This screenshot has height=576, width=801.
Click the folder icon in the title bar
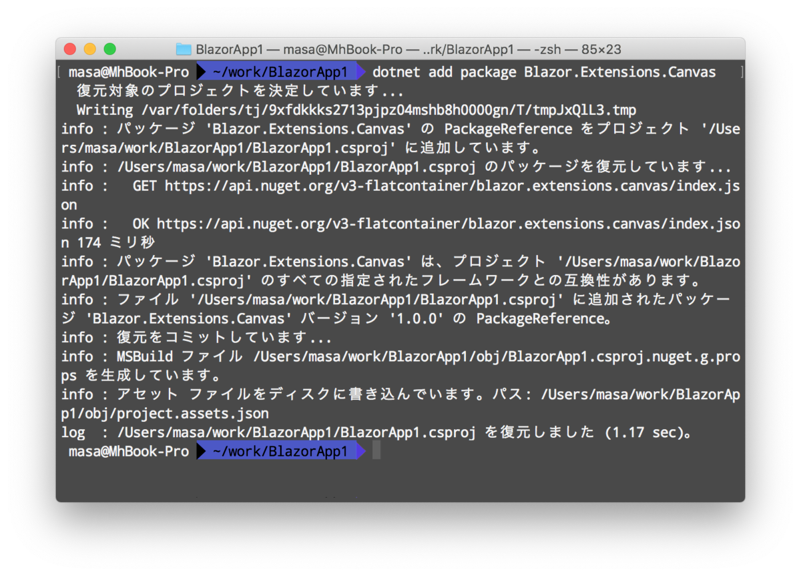pos(184,49)
